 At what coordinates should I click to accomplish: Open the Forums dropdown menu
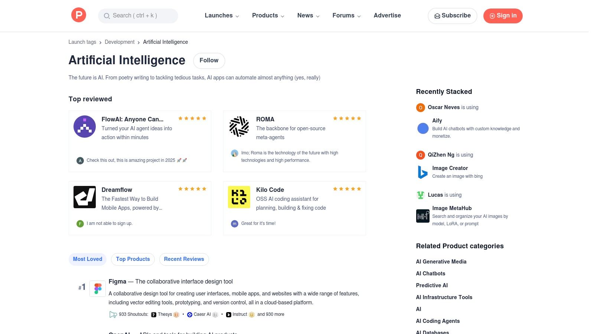[346, 16]
